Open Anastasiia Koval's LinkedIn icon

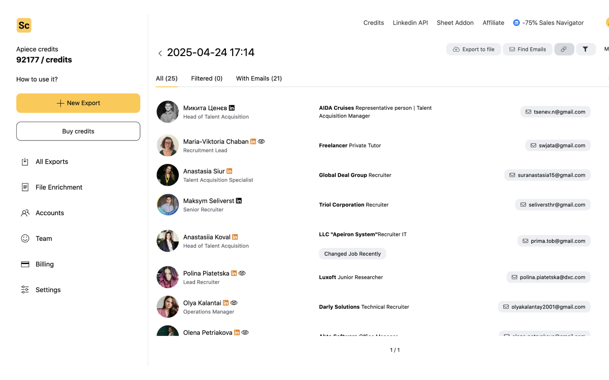click(x=235, y=237)
